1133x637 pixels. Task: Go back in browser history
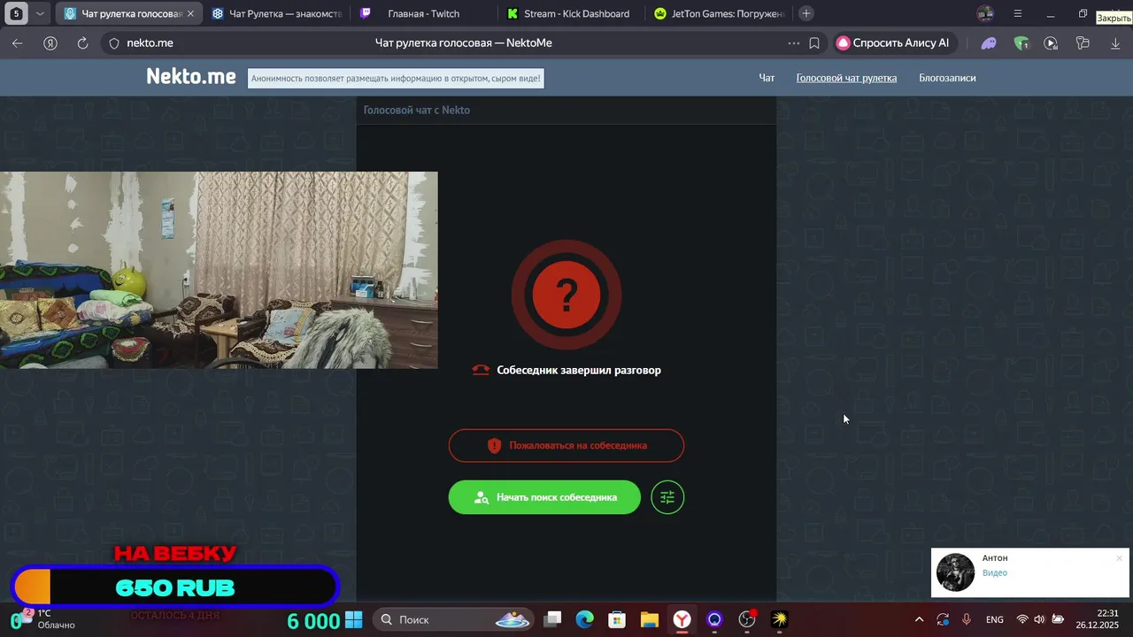pyautogui.click(x=17, y=42)
